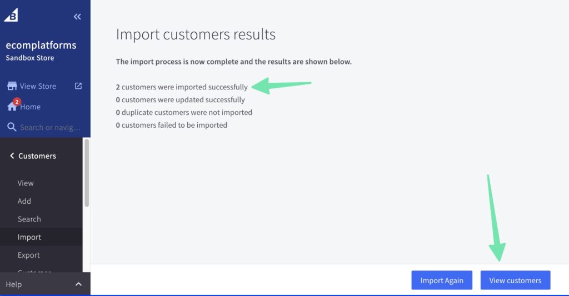
Task: Expand the Help panel chevron
Action: point(78,284)
